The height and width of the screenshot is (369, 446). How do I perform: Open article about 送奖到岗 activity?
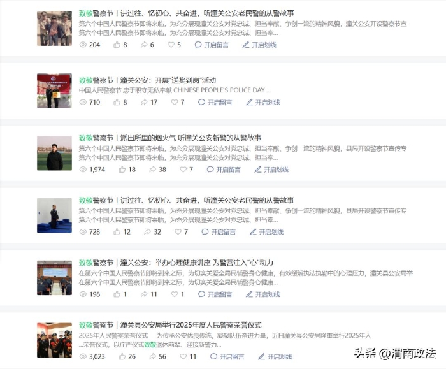[147, 80]
